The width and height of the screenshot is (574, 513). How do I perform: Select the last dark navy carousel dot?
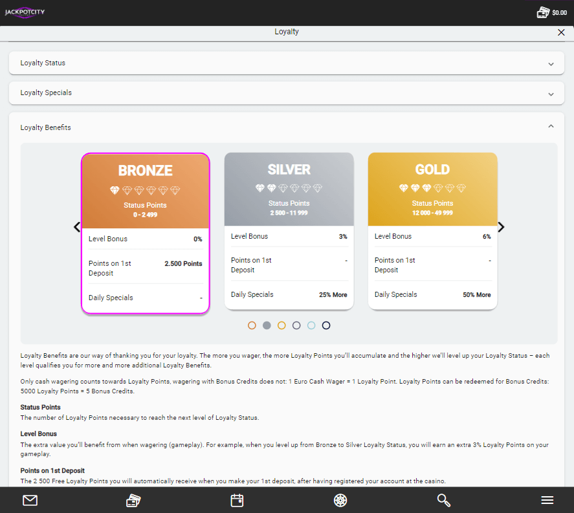[x=326, y=325]
